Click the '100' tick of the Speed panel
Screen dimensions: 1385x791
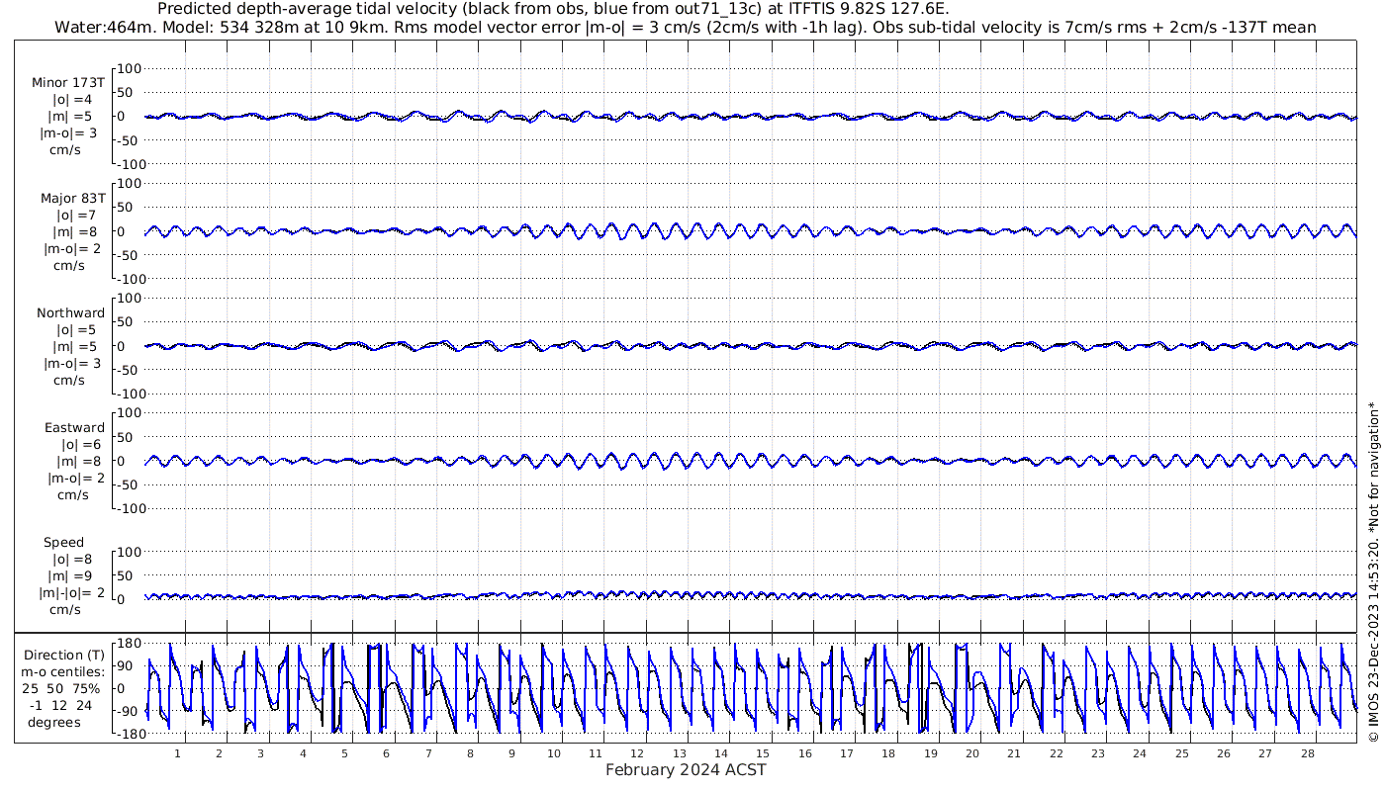pos(132,552)
